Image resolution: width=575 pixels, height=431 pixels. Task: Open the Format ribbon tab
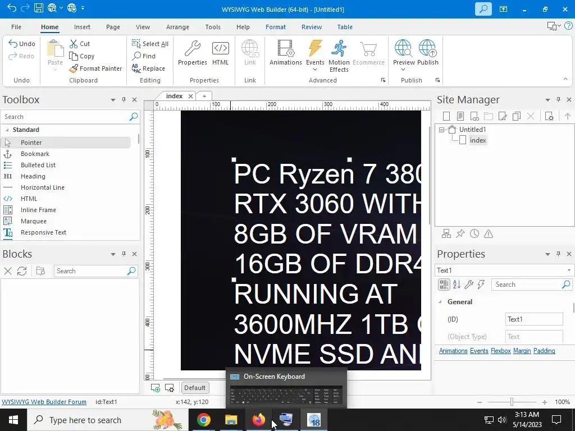point(275,27)
